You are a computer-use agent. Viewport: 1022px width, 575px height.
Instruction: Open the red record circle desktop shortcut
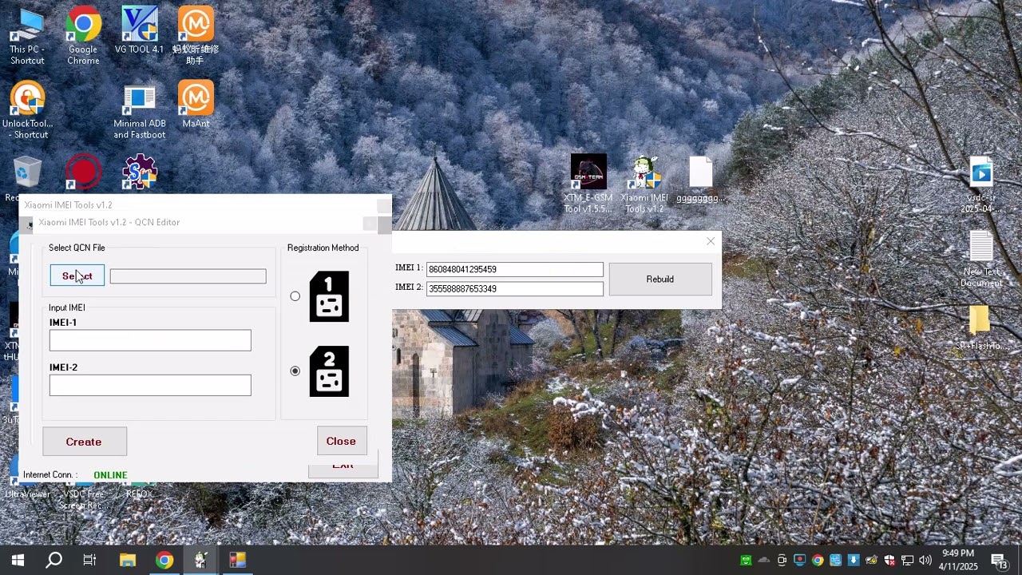83,172
